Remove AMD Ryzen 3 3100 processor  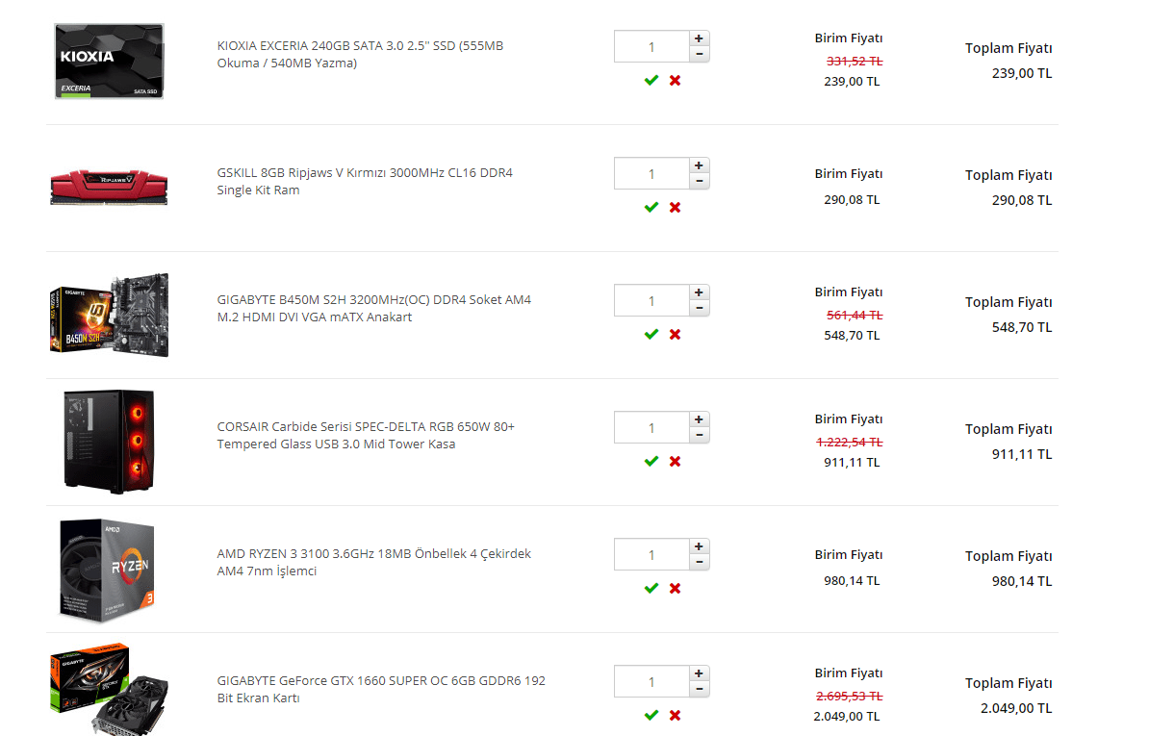675,588
